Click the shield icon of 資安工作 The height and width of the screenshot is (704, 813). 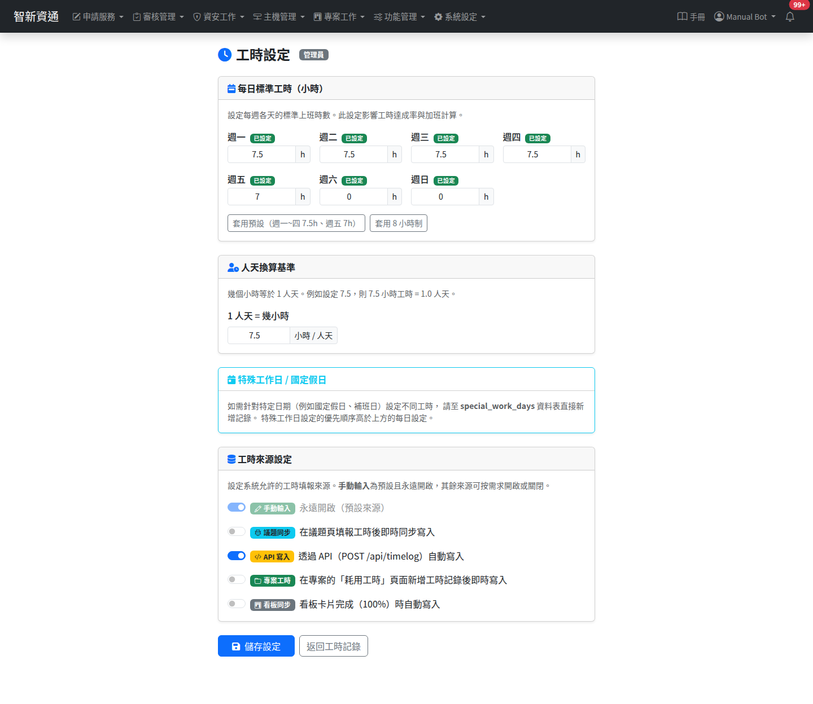(x=197, y=17)
